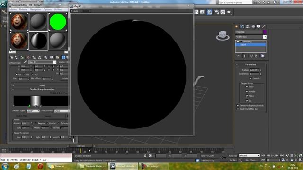Select the Regular noise radio button
303x170 pixels.
tap(36, 123)
